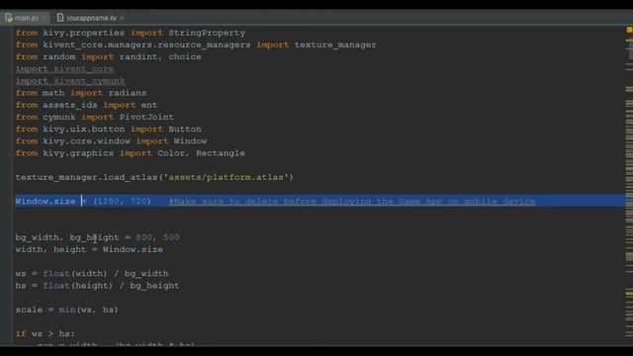This screenshot has height=356, width=633.
Task: Click the greyed 'import kivent_core' line
Action: (x=64, y=69)
